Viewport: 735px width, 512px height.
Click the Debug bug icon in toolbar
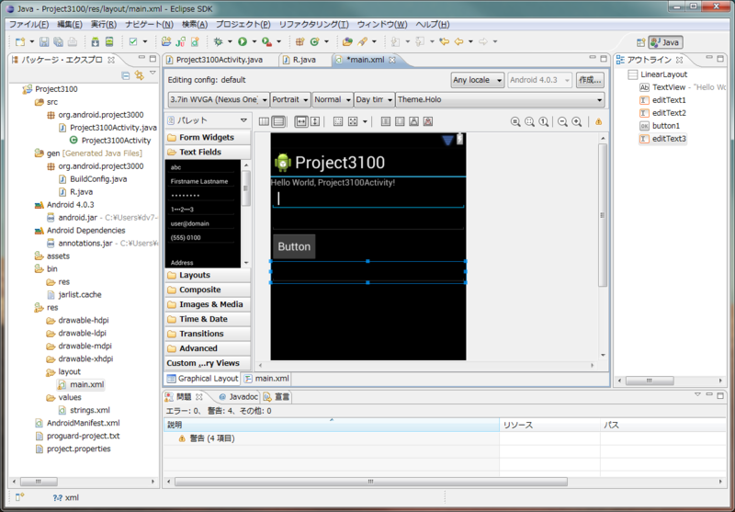pos(218,41)
